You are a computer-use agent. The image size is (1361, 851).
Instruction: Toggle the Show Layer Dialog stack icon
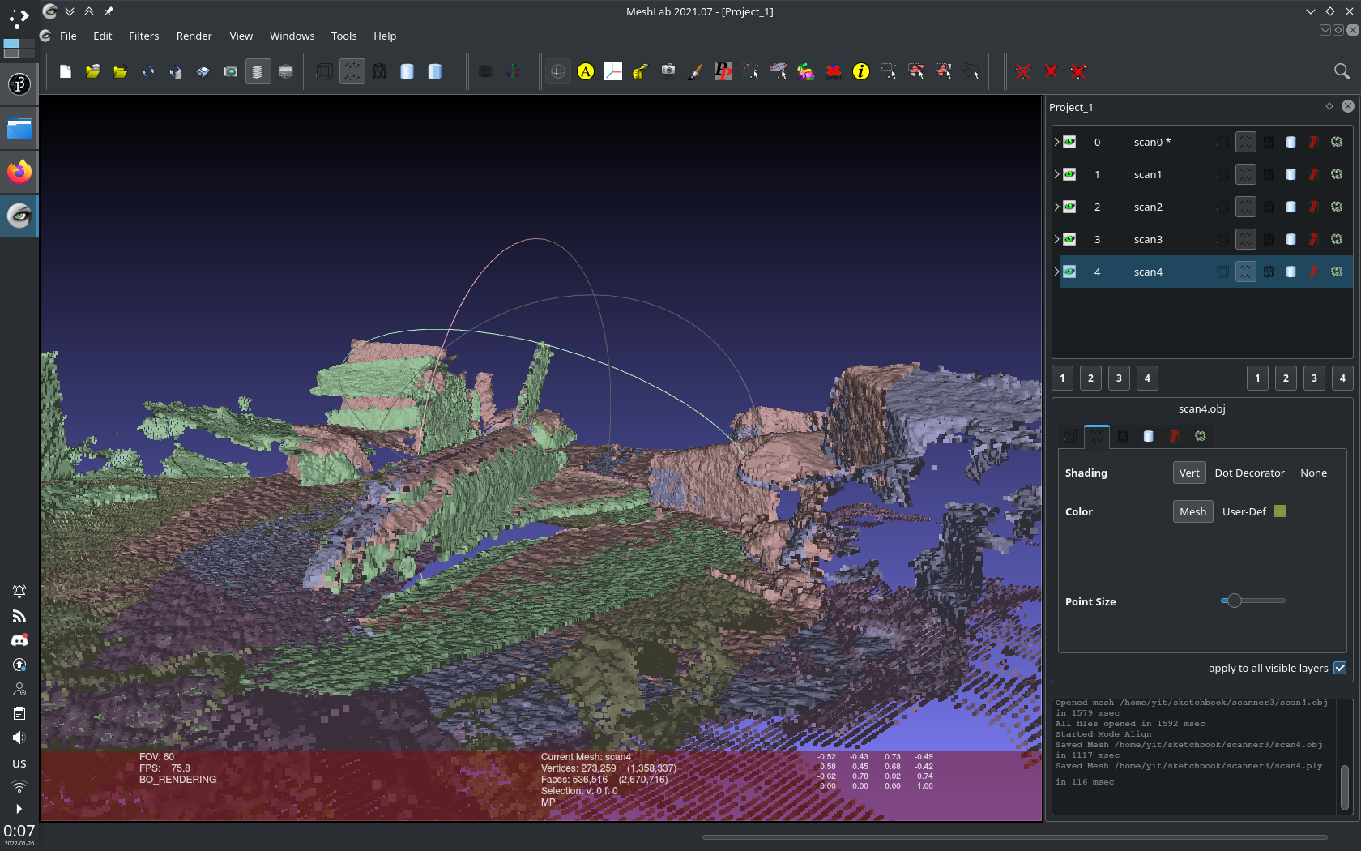(258, 72)
